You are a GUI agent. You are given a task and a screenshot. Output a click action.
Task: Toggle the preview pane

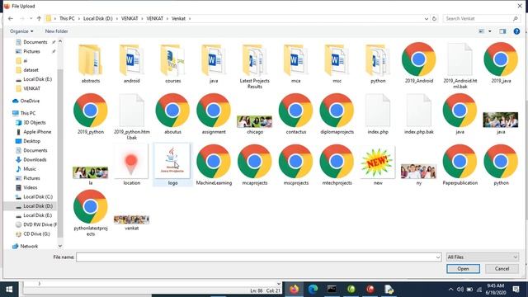coord(502,31)
